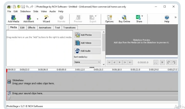The height and width of the screenshot is (109, 185).
Task: Open project via the folder icon
Action: point(19,7)
